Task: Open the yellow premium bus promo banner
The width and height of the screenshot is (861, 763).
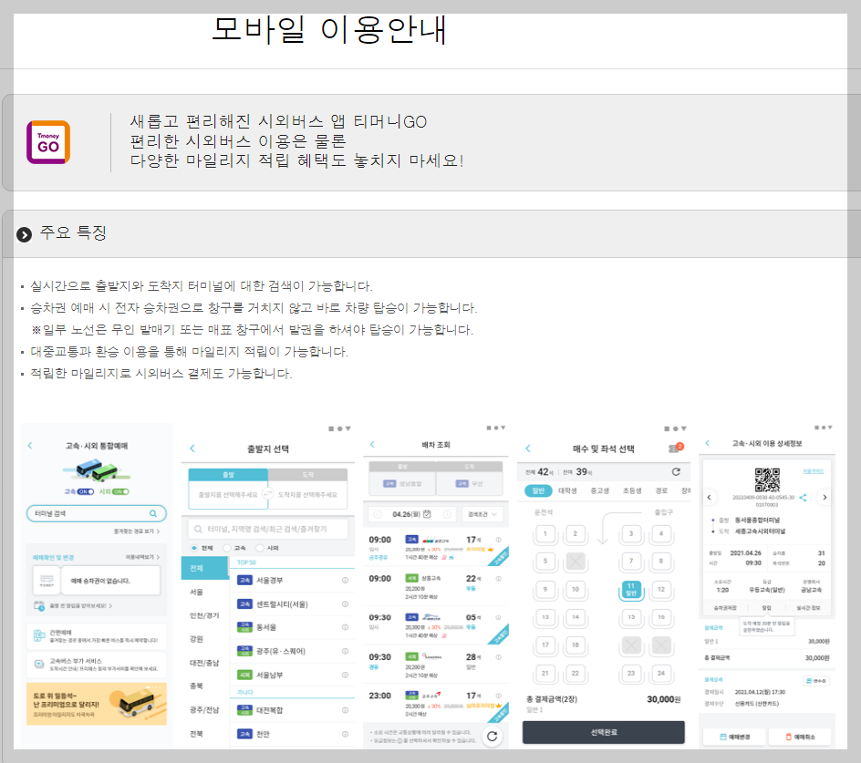Action: 96,704
